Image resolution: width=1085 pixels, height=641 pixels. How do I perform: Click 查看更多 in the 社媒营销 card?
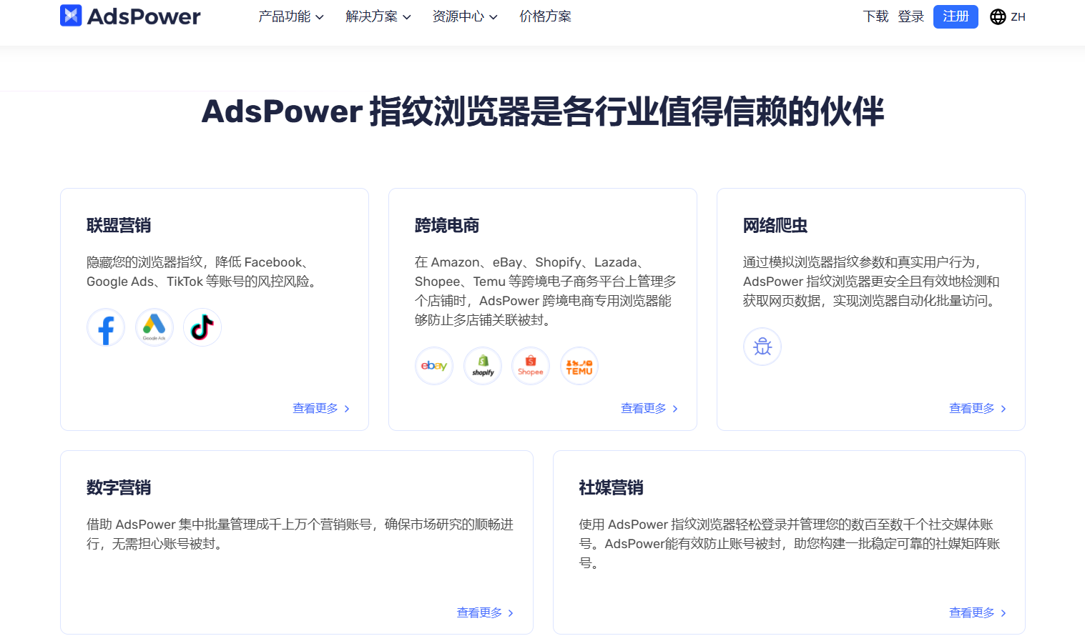coord(978,612)
